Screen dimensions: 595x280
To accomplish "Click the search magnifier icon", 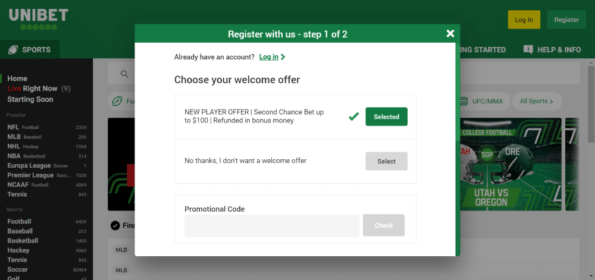I will [x=124, y=74].
